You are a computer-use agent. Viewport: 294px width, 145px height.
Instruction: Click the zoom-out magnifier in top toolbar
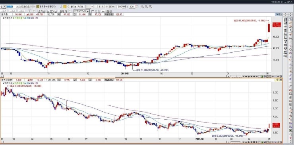pos(146,7)
